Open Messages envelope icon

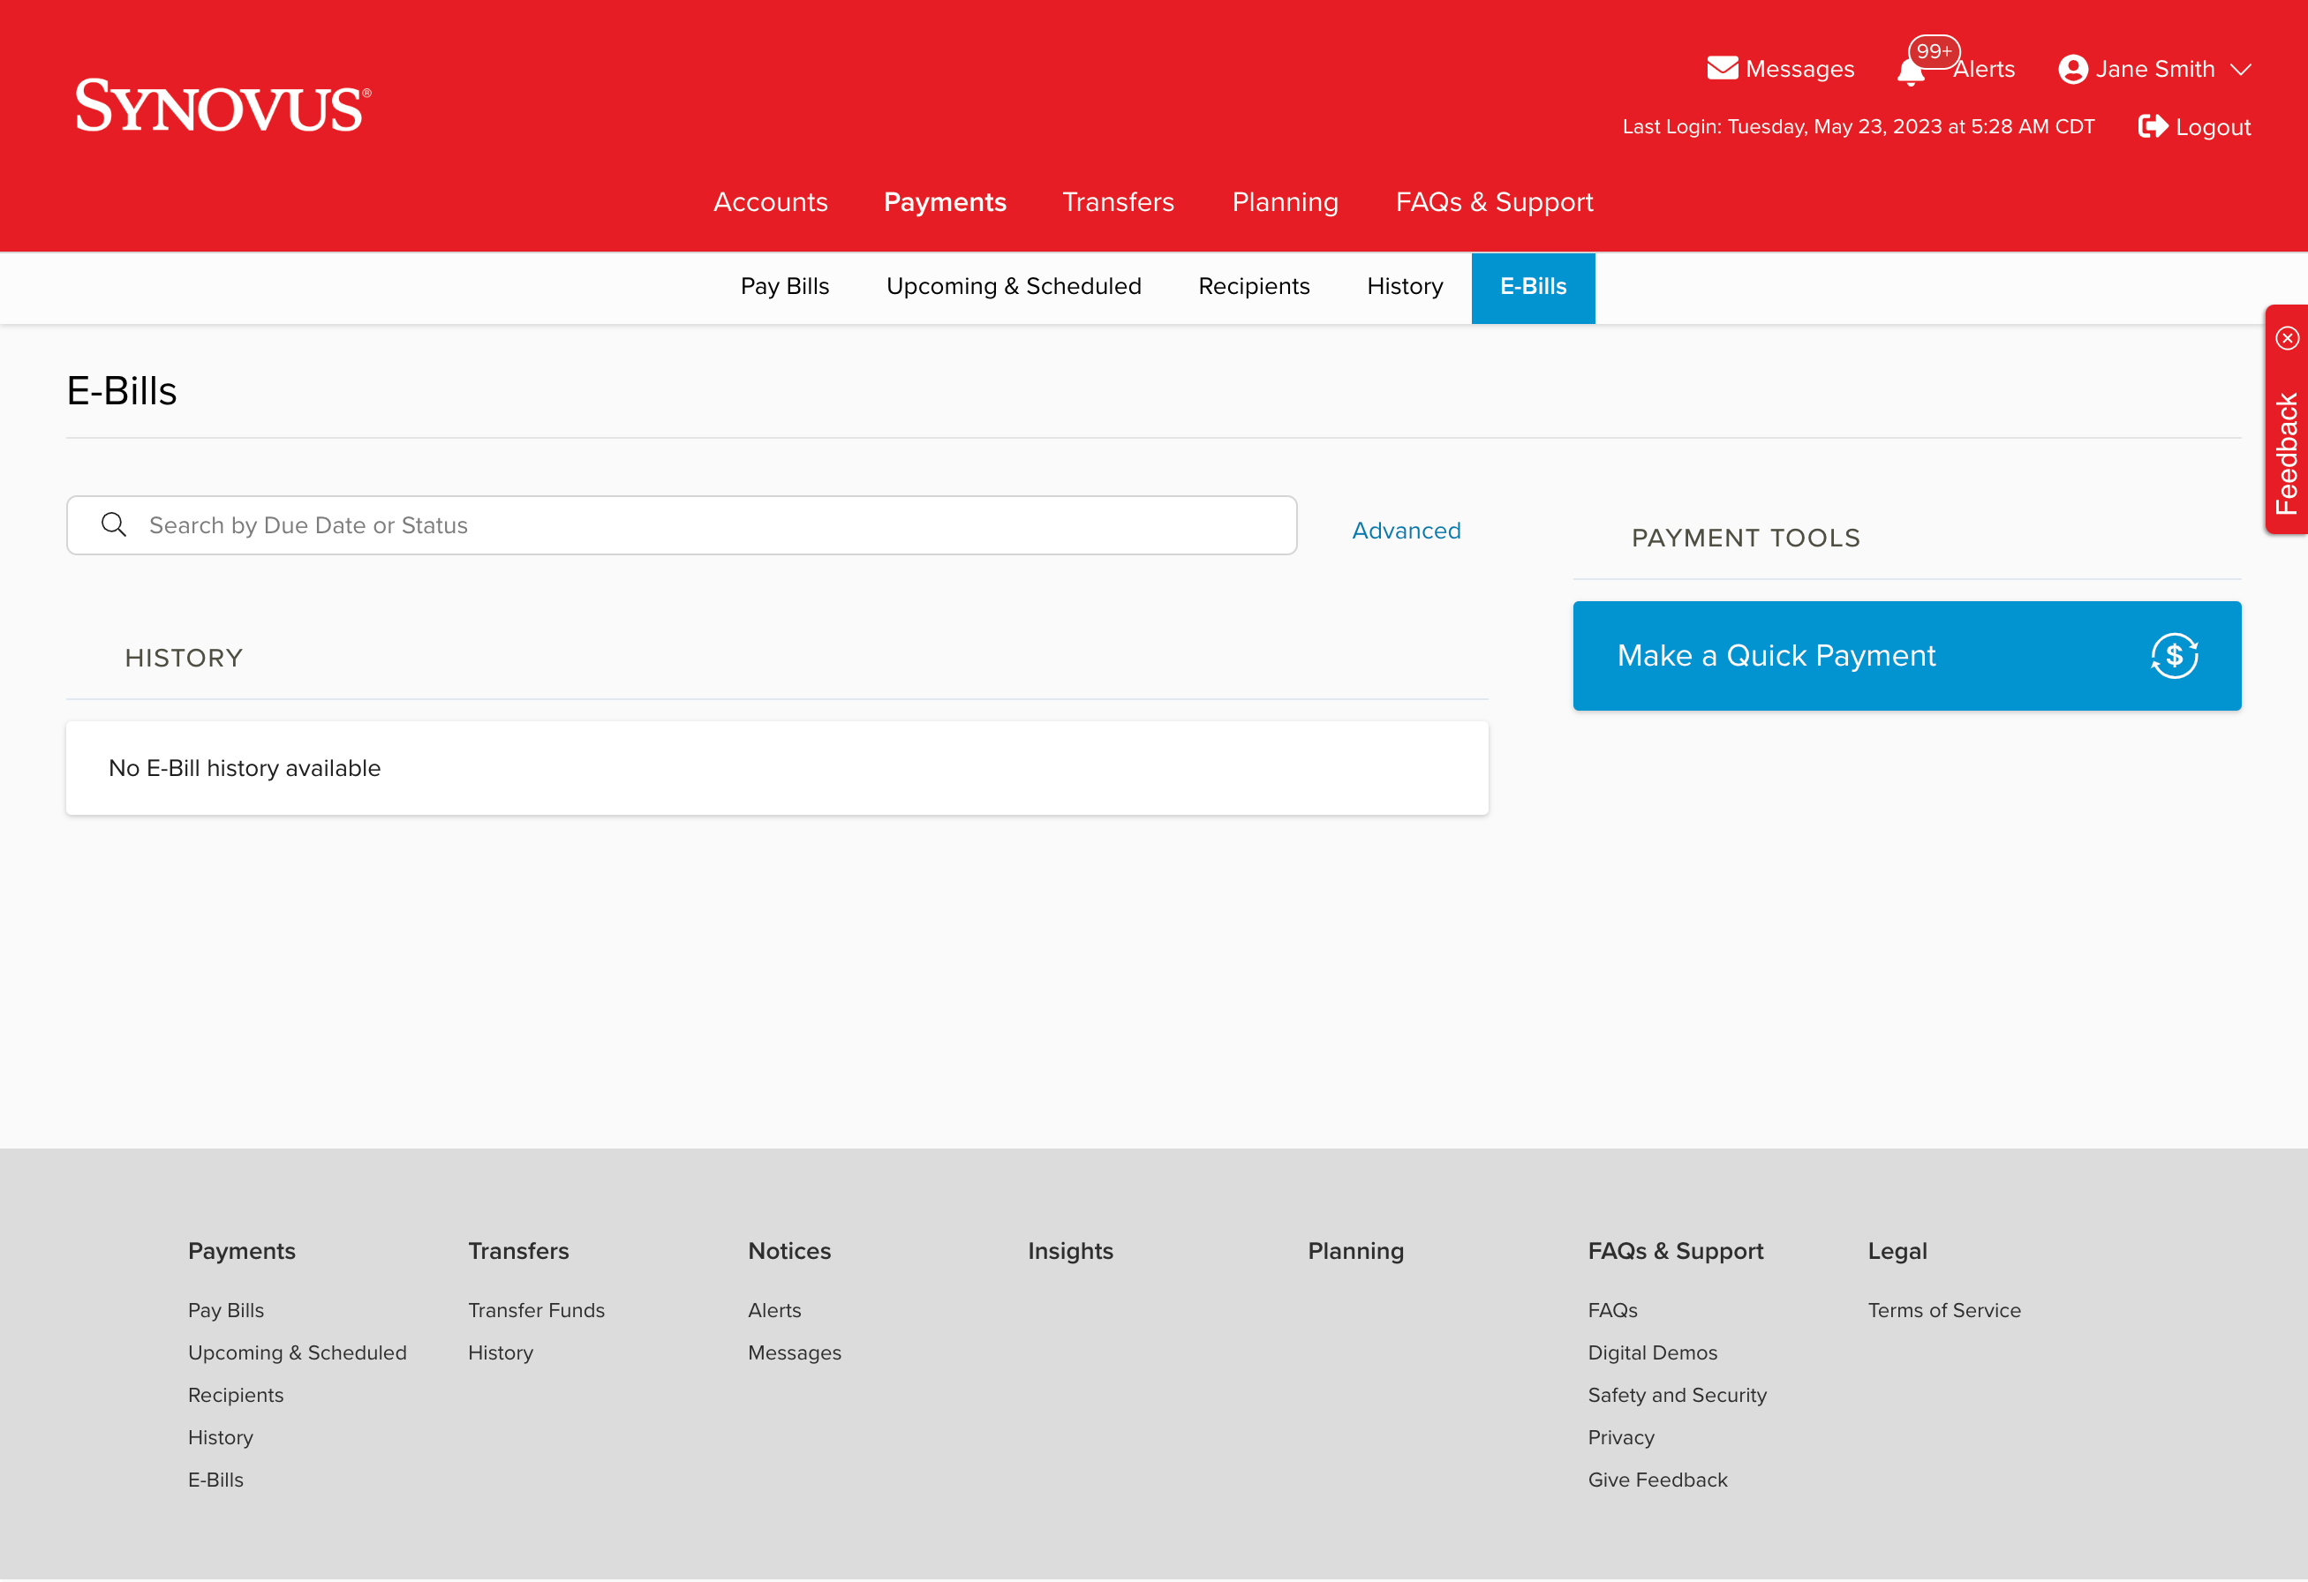click(x=1722, y=67)
